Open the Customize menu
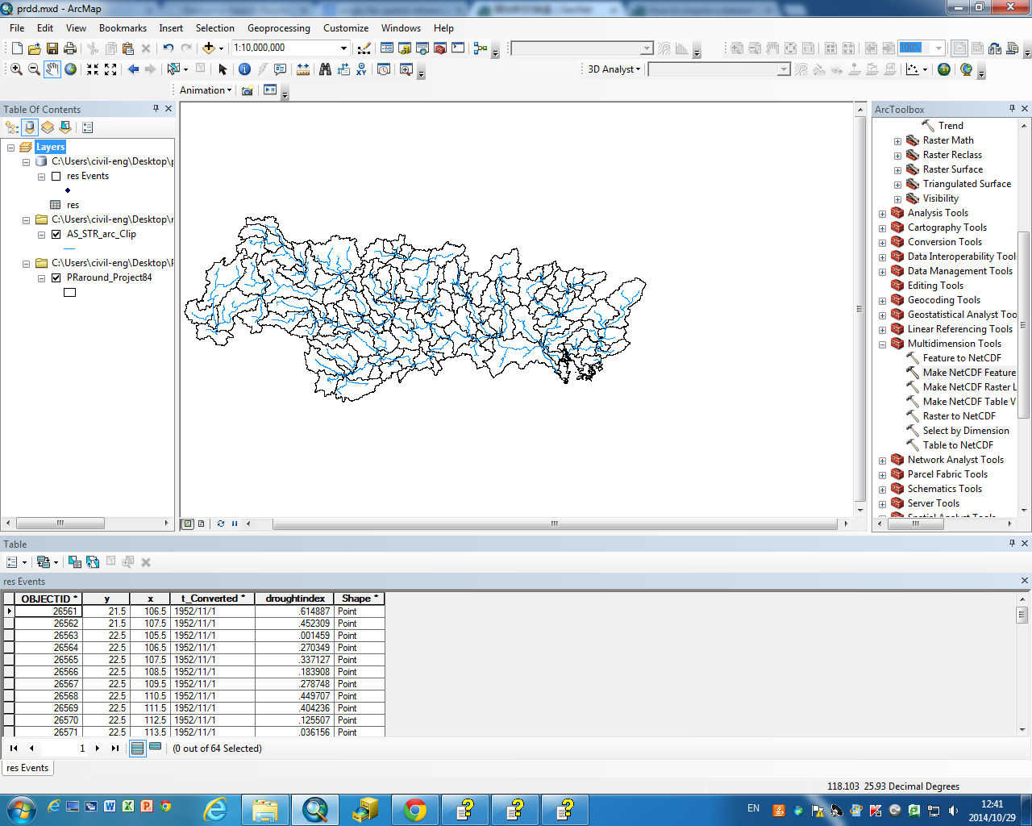The height and width of the screenshot is (826, 1032). coord(346,27)
